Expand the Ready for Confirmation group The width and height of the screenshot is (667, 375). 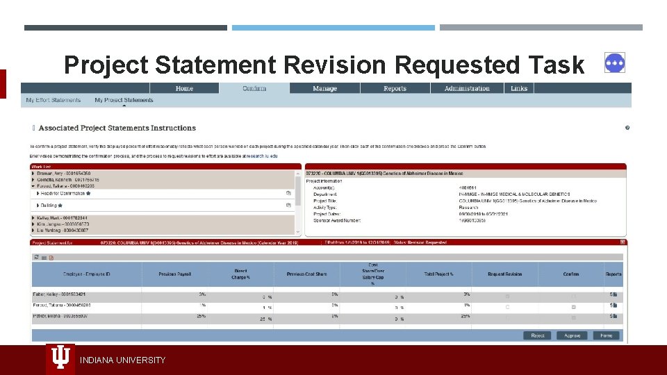38,194
